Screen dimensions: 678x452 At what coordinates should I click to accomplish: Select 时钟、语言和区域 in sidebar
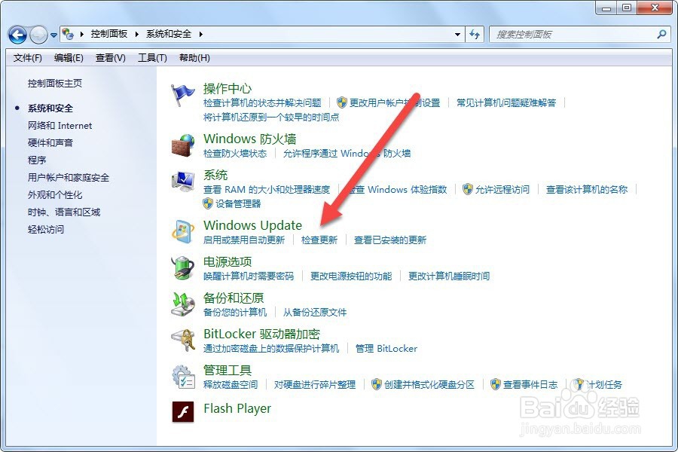pos(64,212)
